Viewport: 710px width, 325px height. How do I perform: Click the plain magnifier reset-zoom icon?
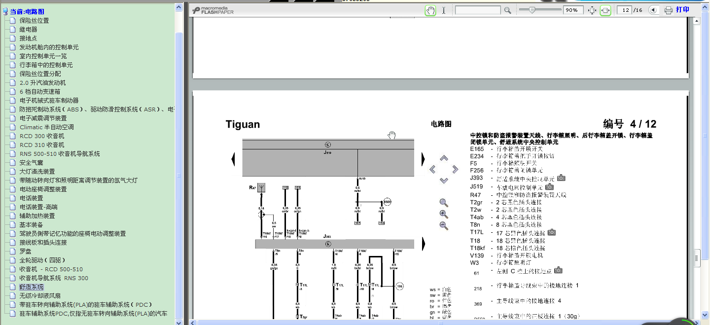pyautogui.click(x=444, y=203)
